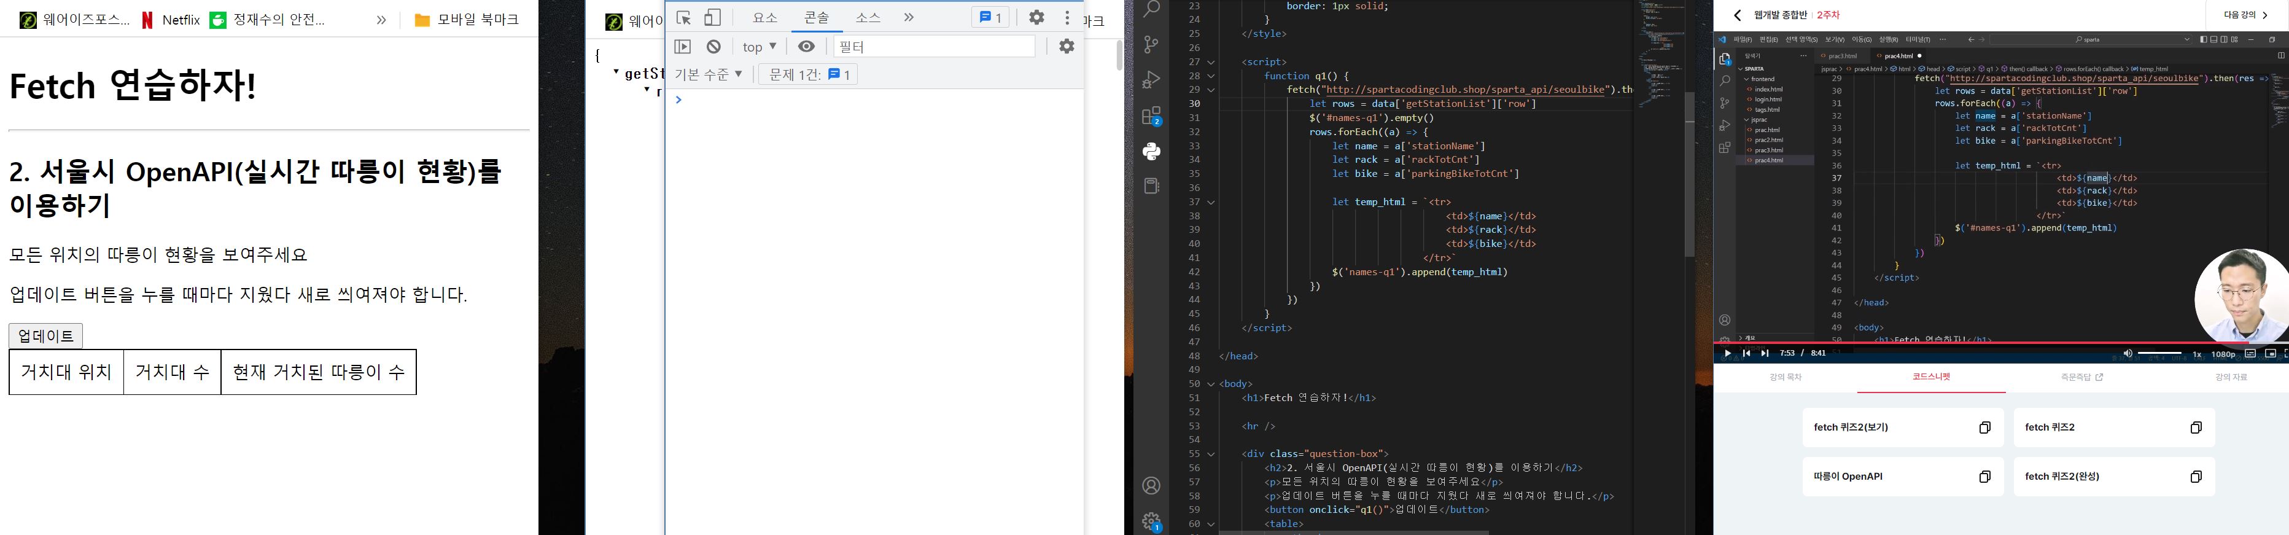This screenshot has width=2289, height=535.
Task: Switch to the 요소 DevTools tab
Action: [764, 18]
